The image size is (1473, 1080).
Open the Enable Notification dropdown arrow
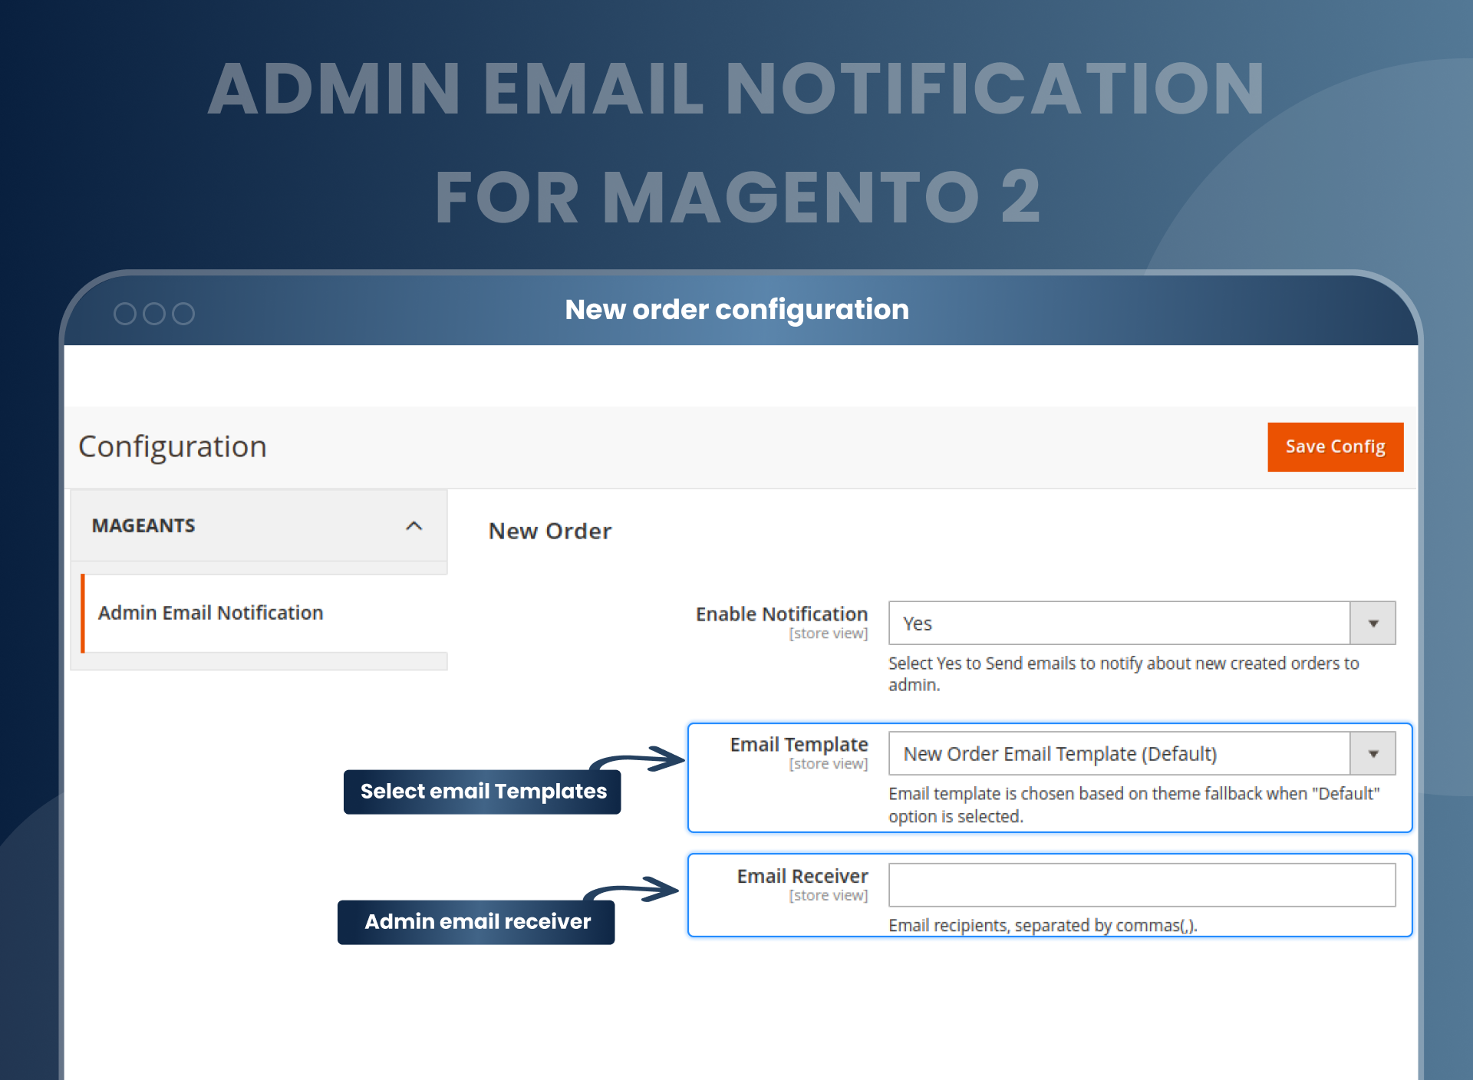(x=1372, y=624)
